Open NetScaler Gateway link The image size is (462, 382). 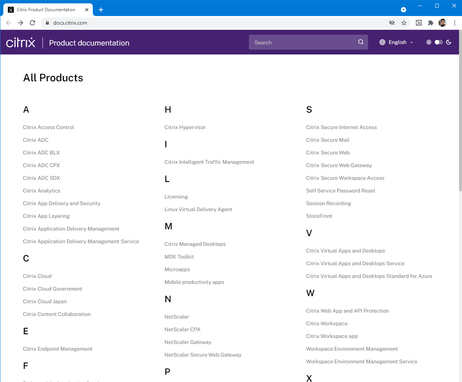[x=188, y=342]
